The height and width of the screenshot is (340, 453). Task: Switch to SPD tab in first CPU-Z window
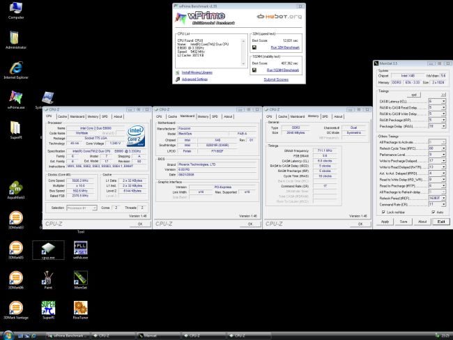point(105,116)
